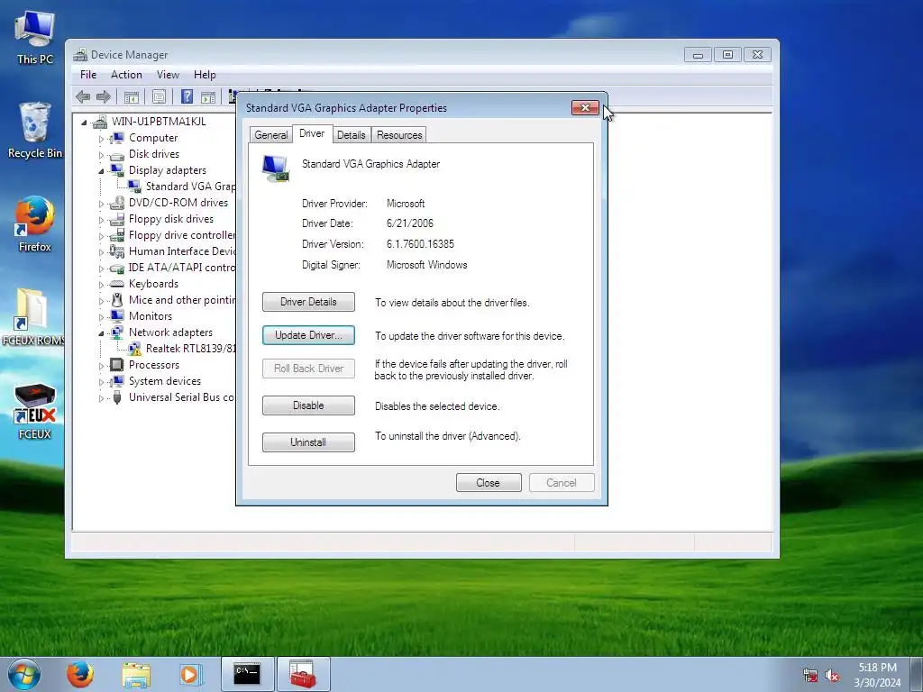Click the Forward arrow in Device Manager toolbar
This screenshot has height=692, width=923.
103,96
